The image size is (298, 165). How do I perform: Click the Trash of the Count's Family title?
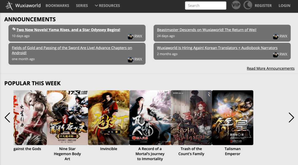point(191,151)
